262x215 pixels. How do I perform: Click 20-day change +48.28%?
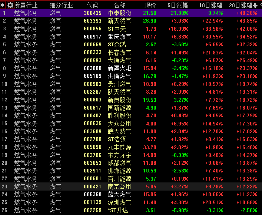click(x=247, y=13)
